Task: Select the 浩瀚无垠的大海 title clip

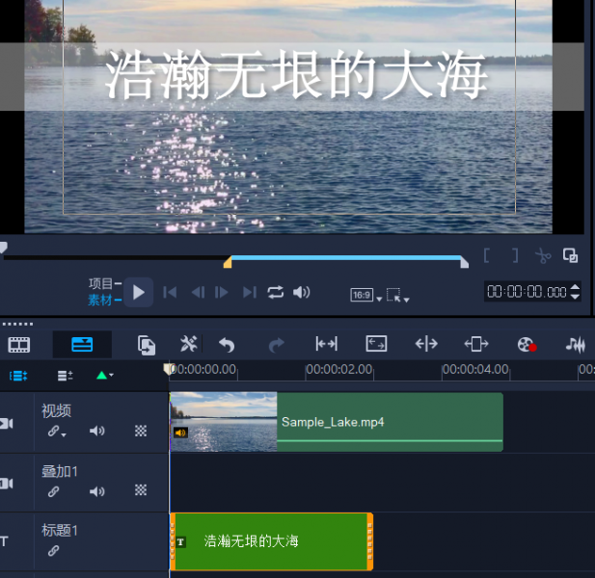Action: pyautogui.click(x=272, y=541)
